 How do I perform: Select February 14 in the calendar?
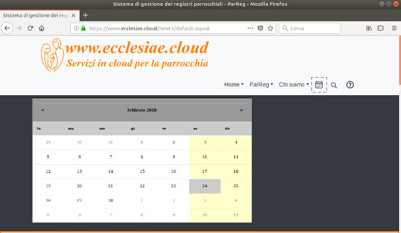pos(110,172)
